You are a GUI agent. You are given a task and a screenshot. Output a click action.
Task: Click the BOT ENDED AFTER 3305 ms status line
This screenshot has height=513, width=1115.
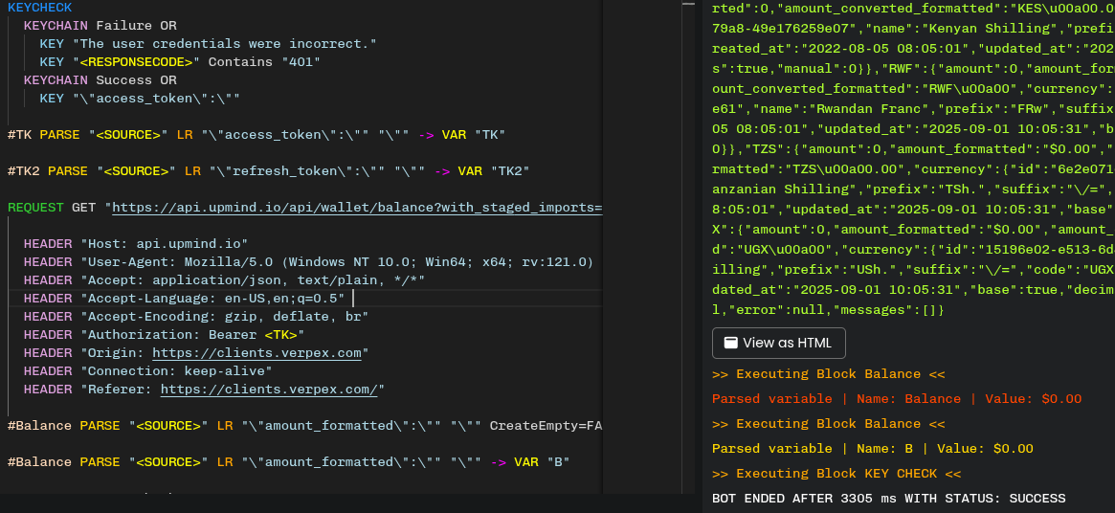tap(888, 499)
